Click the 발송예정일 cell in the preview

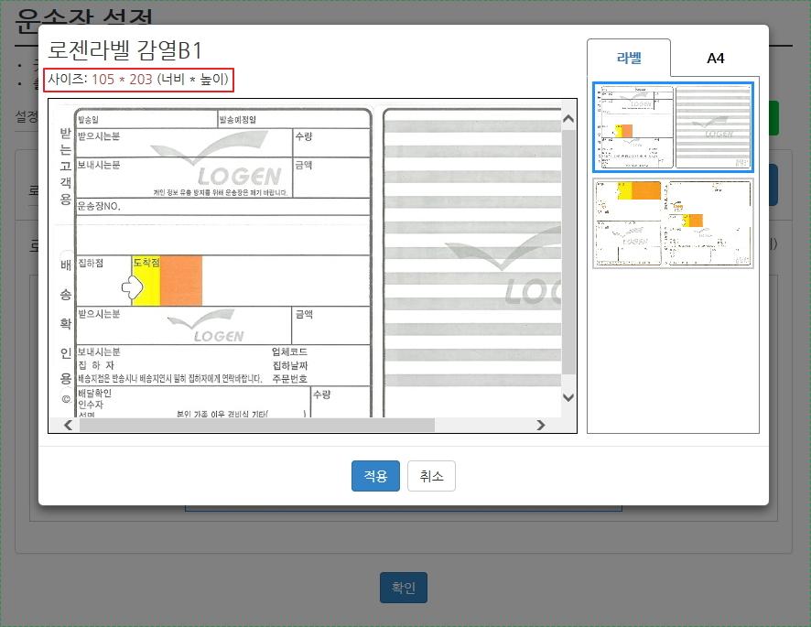(294, 120)
